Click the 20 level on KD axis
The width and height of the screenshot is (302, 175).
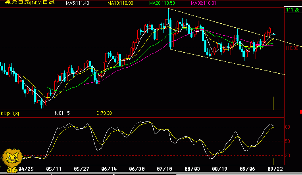click(x=287, y=156)
